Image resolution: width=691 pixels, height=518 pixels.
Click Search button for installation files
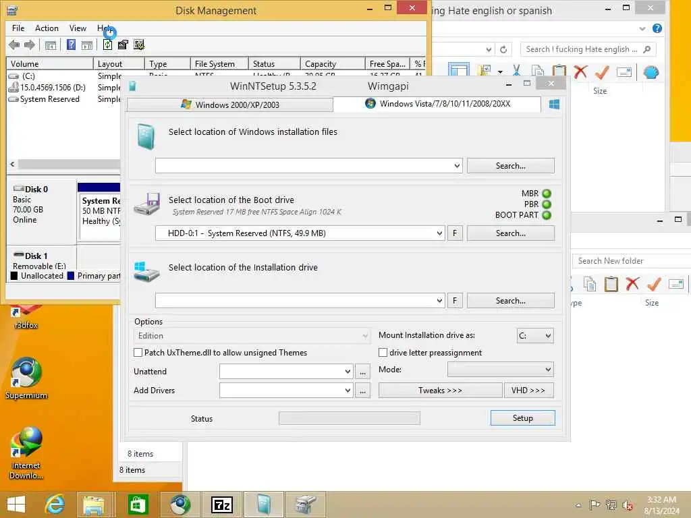tap(510, 166)
